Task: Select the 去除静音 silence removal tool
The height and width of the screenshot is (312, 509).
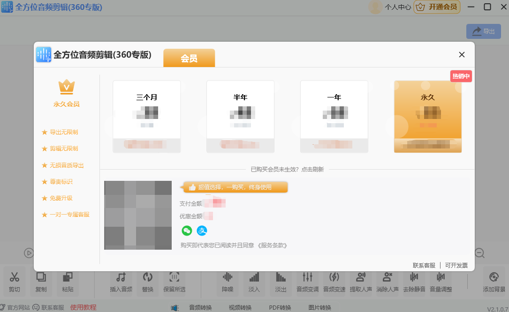Action: pos(414,283)
